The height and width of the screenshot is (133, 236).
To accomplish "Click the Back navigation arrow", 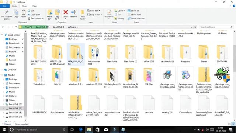I will (x=3, y=27).
